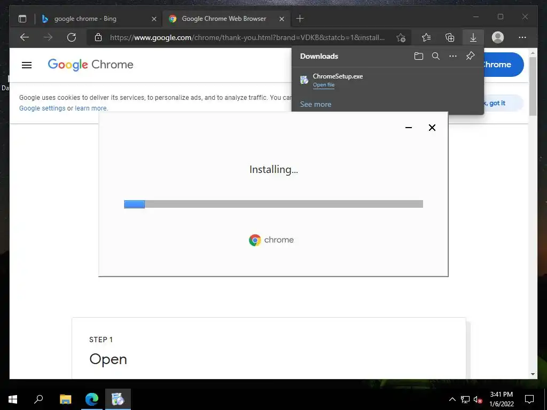
Task: Click the page vertical scrollbar thumb
Action: click(533, 86)
